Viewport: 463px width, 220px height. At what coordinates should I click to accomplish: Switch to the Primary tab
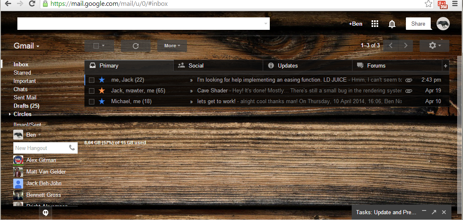tap(129, 65)
